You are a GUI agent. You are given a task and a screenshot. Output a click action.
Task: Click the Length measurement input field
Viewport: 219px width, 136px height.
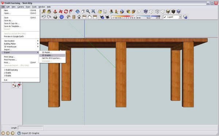30,128
